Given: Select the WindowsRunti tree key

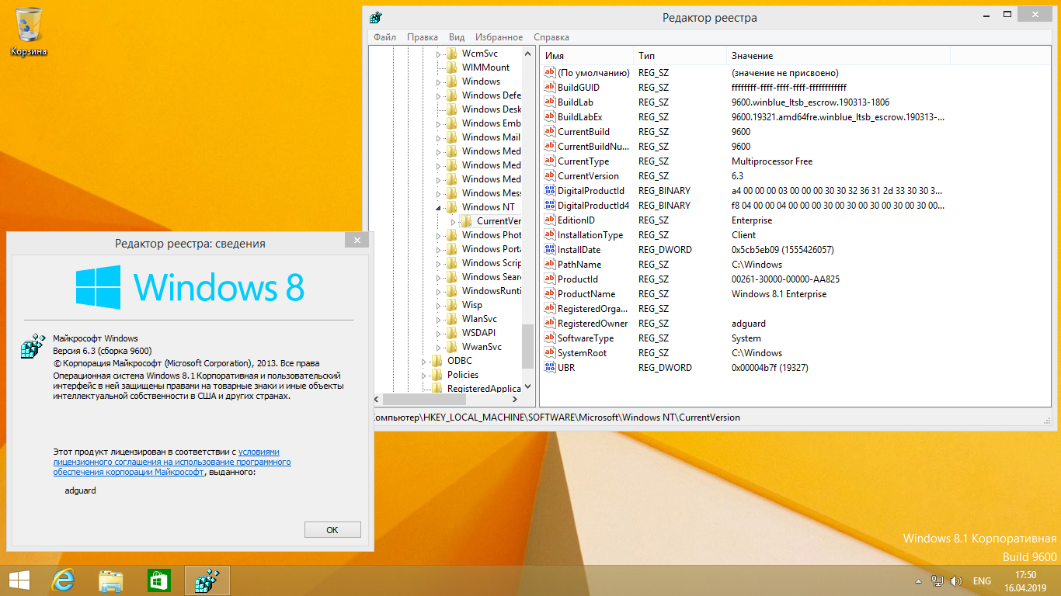Looking at the screenshot, I should [491, 291].
